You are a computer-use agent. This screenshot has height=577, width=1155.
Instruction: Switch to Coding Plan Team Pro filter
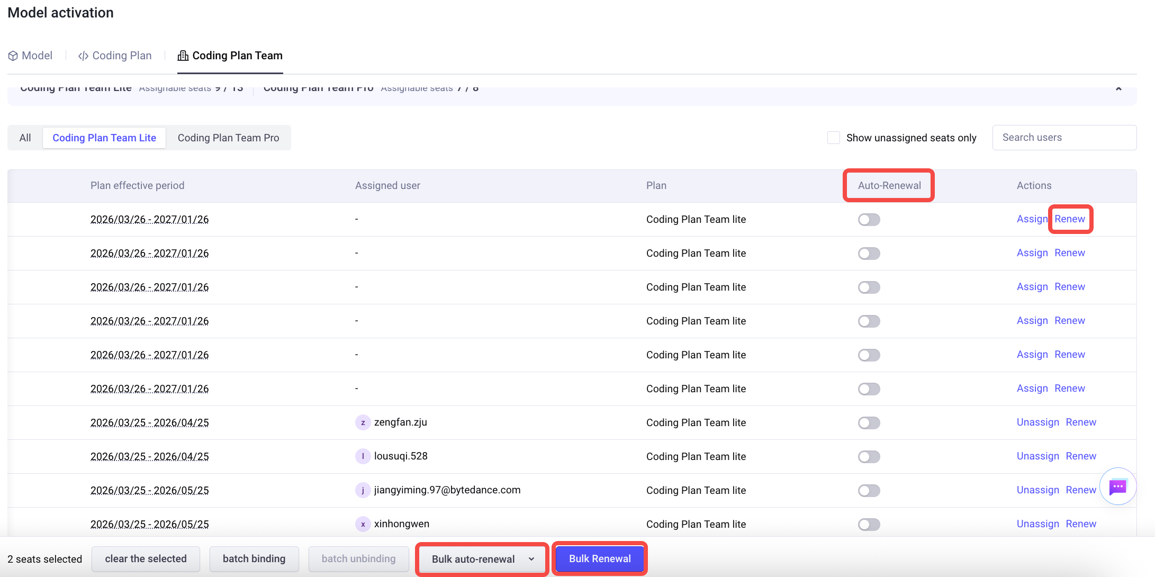tap(228, 138)
